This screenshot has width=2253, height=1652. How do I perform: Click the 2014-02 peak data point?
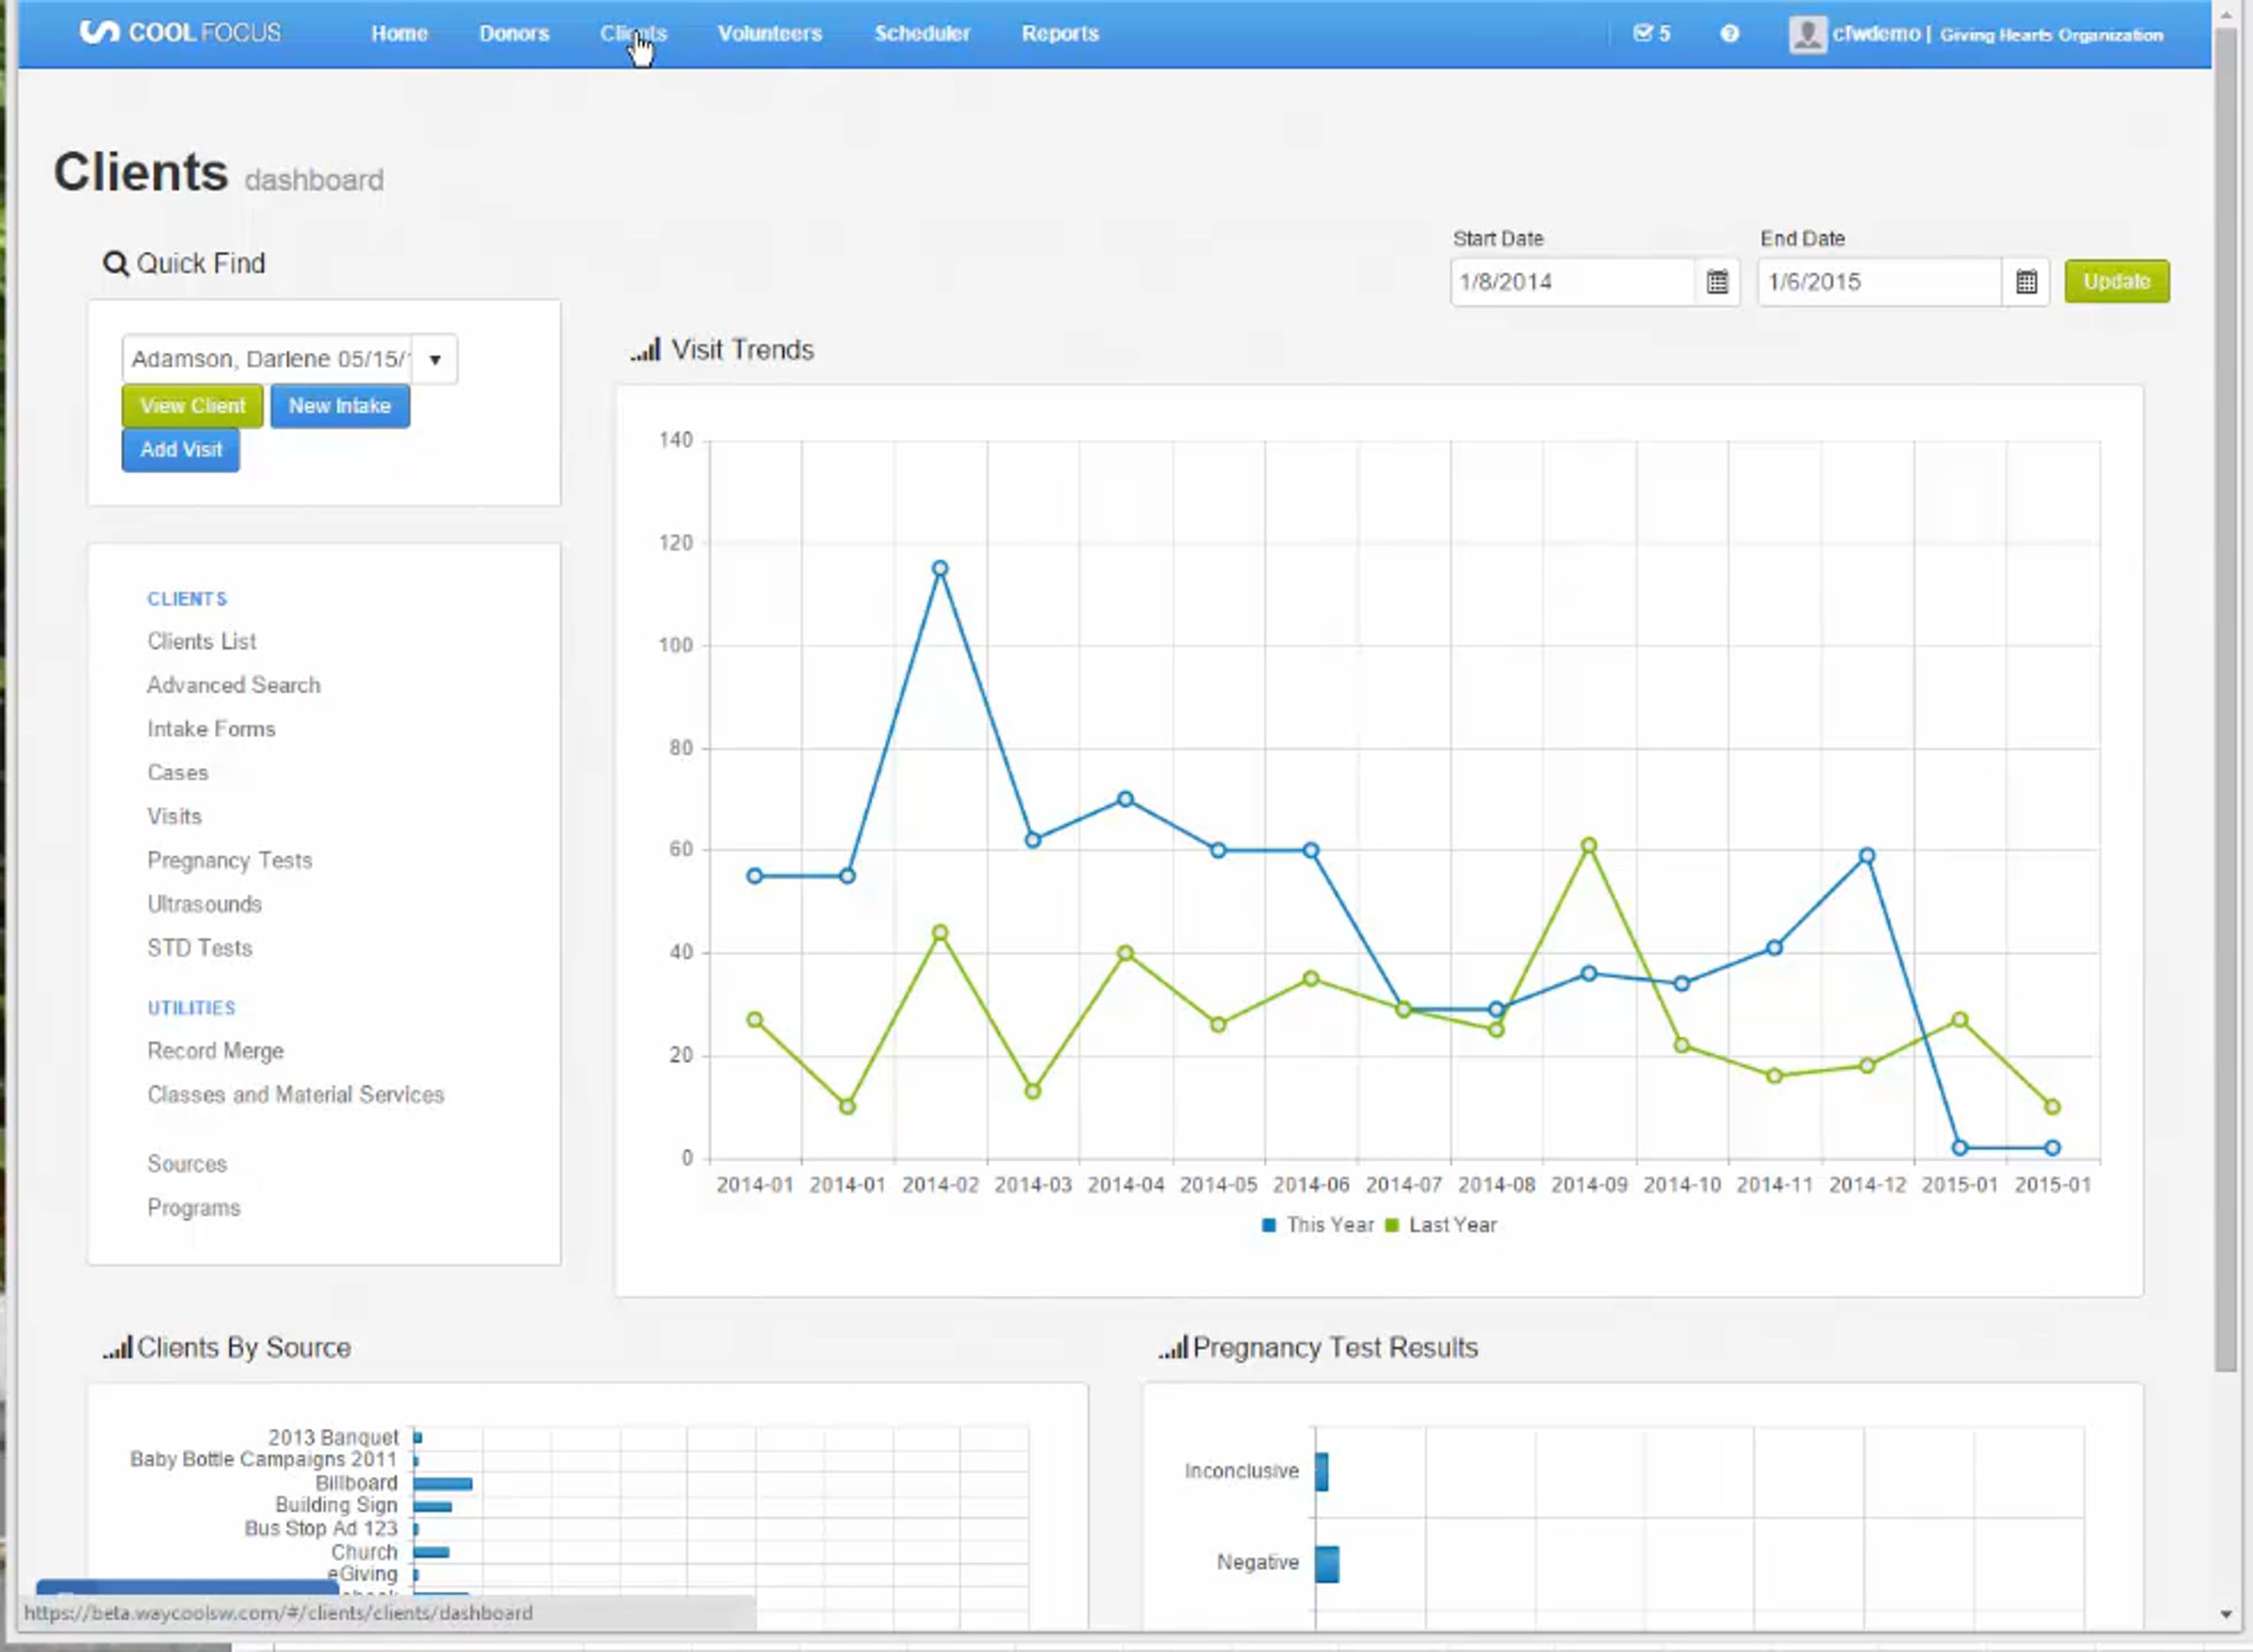[x=940, y=568]
